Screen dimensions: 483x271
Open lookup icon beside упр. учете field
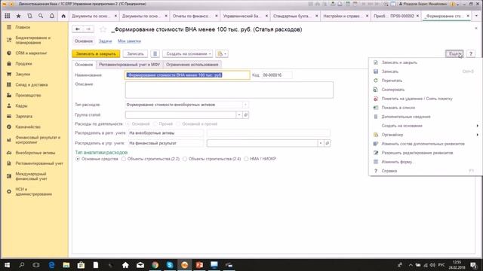(327, 143)
